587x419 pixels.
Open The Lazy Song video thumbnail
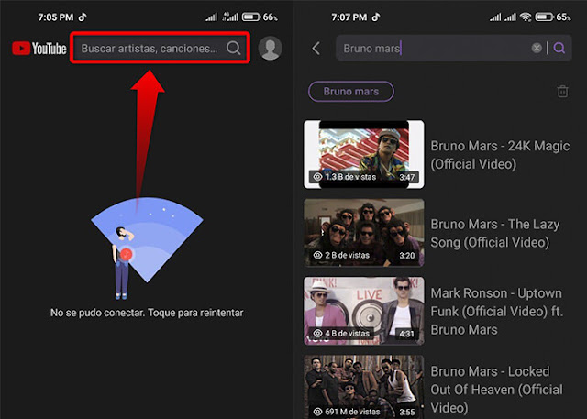tap(363, 232)
